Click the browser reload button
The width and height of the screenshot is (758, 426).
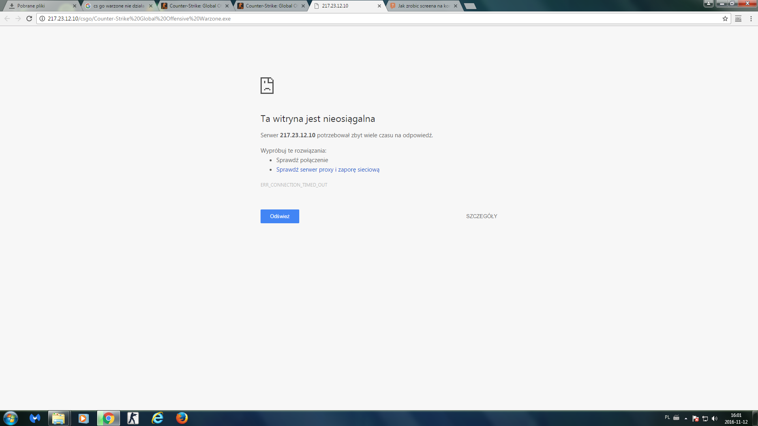[29, 19]
